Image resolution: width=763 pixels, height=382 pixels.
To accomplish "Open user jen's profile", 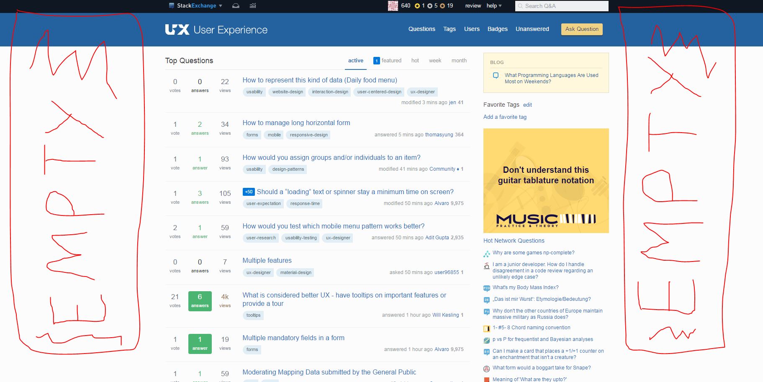I will click(452, 103).
